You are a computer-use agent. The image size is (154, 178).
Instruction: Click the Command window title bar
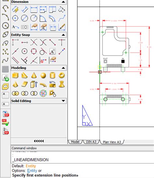click(82, 148)
